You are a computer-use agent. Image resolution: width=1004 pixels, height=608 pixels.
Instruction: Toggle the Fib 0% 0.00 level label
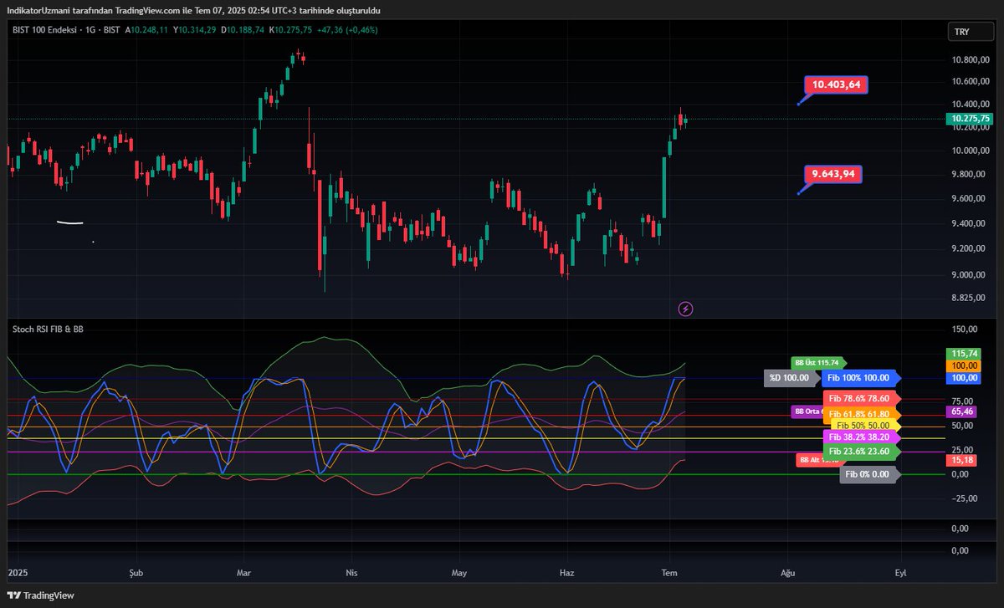pos(868,474)
